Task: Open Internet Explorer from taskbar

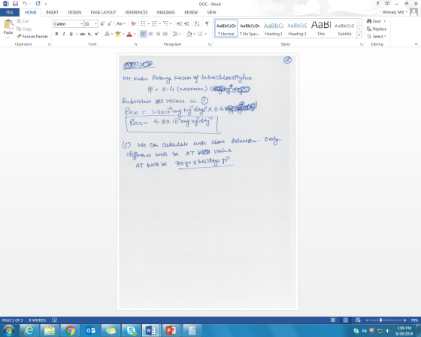Action: (x=29, y=330)
